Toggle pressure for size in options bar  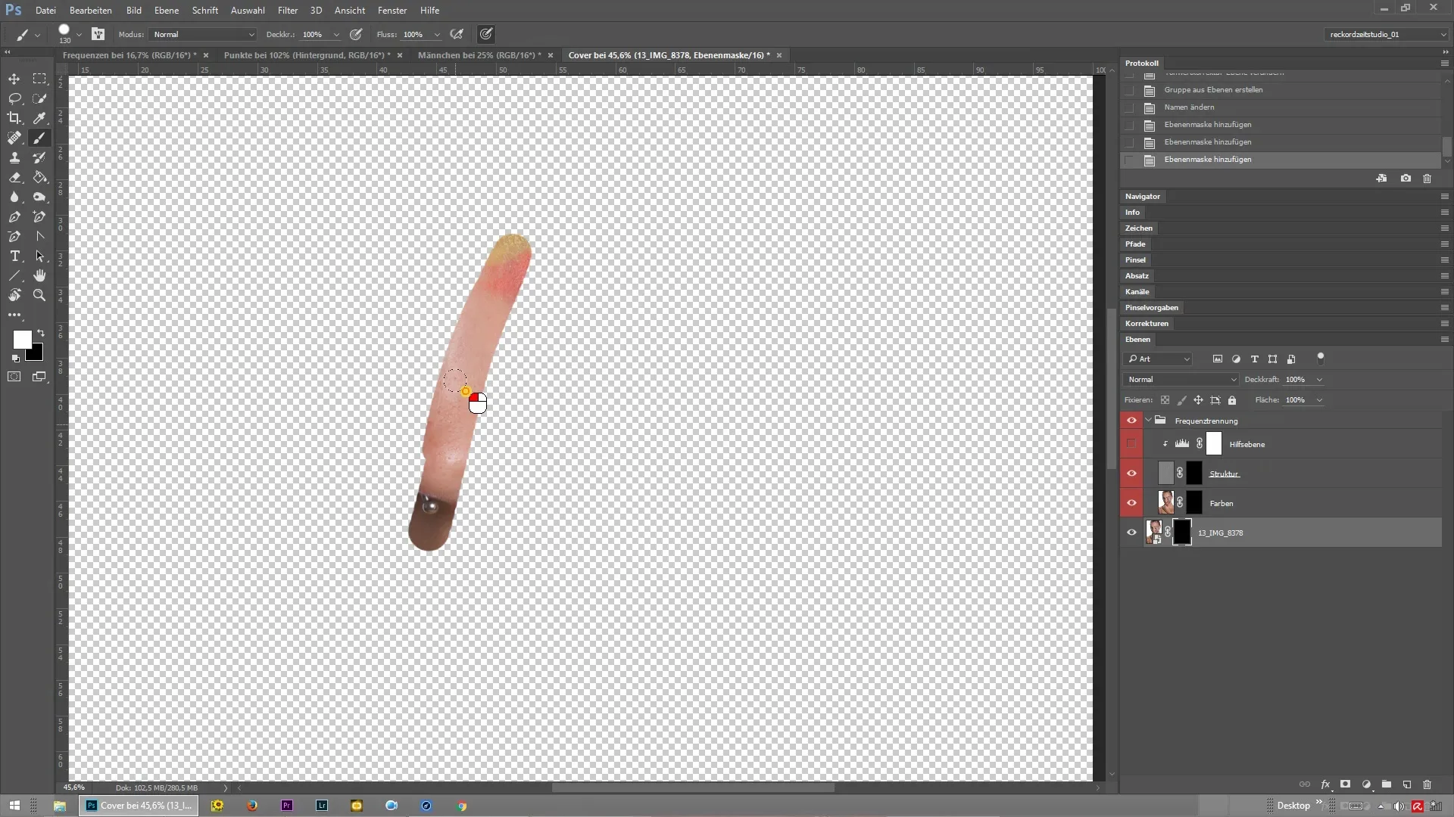pyautogui.click(x=486, y=34)
